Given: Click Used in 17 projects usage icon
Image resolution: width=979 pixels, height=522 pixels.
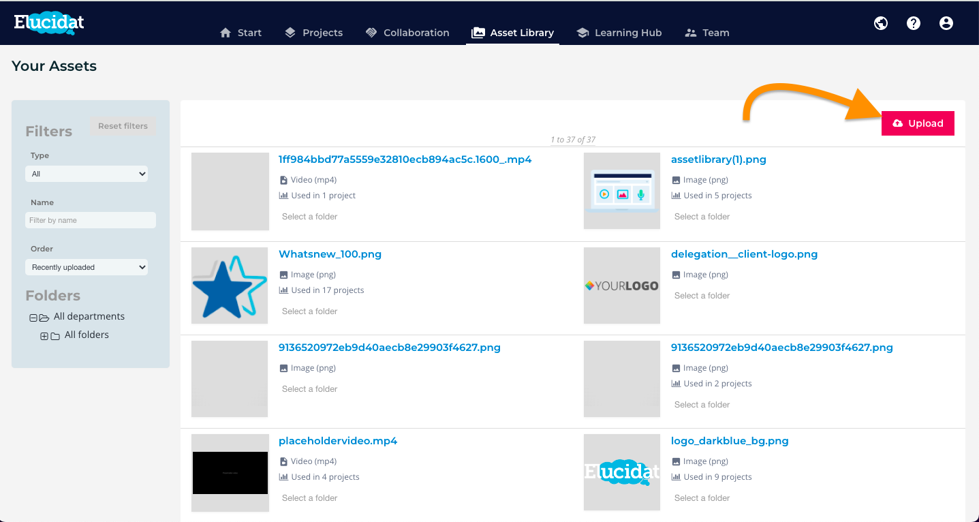Looking at the screenshot, I should (x=283, y=290).
